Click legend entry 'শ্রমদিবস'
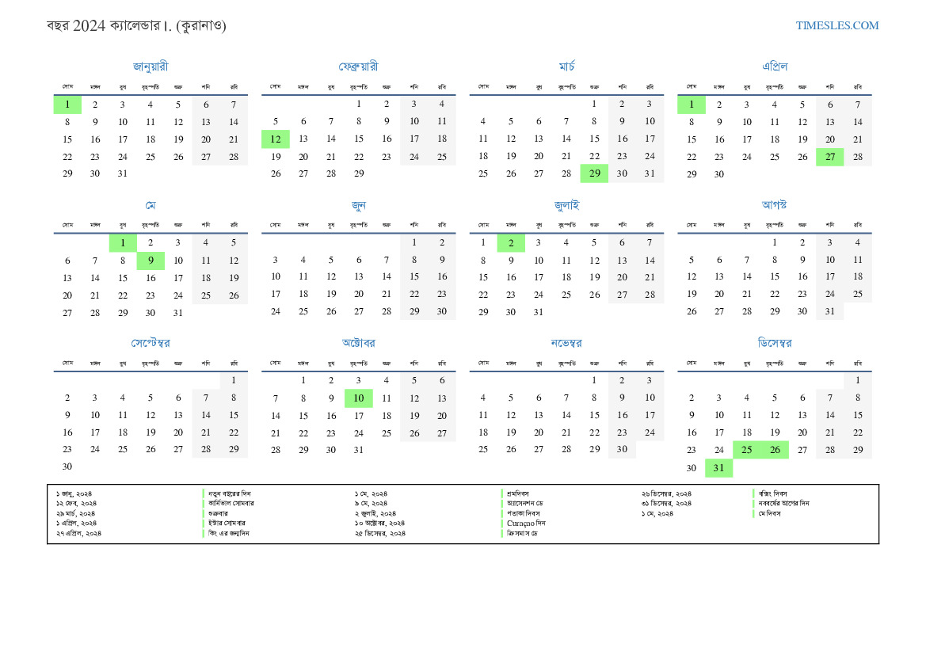Image resolution: width=926 pixels, height=655 pixels. (x=518, y=493)
